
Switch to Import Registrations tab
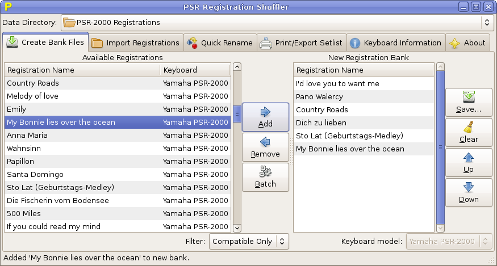tap(136, 43)
